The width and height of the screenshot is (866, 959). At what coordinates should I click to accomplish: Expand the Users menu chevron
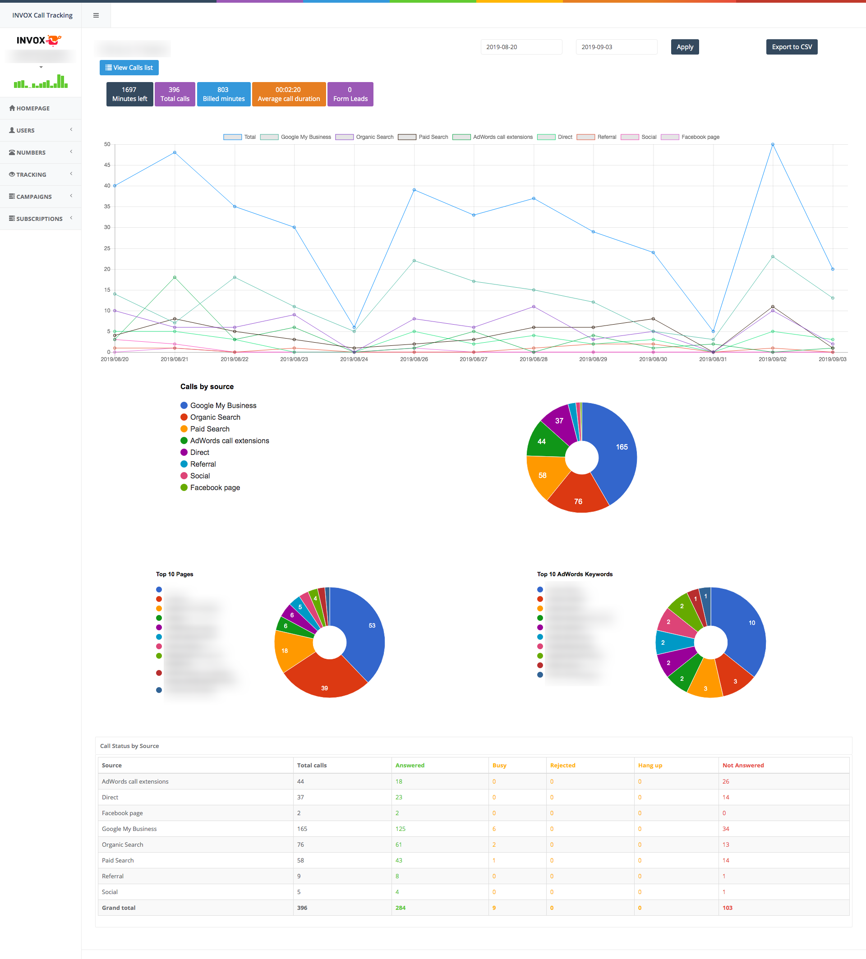pyautogui.click(x=71, y=129)
